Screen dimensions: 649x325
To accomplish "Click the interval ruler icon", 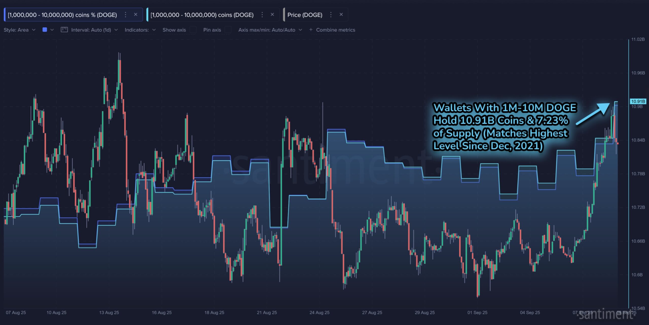I will (64, 30).
